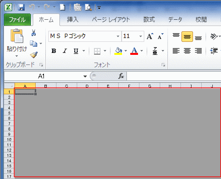This screenshot has width=221, height=179.
Task: Click the Paste (貼り付け) clipboard icon
Action: (x=17, y=36)
